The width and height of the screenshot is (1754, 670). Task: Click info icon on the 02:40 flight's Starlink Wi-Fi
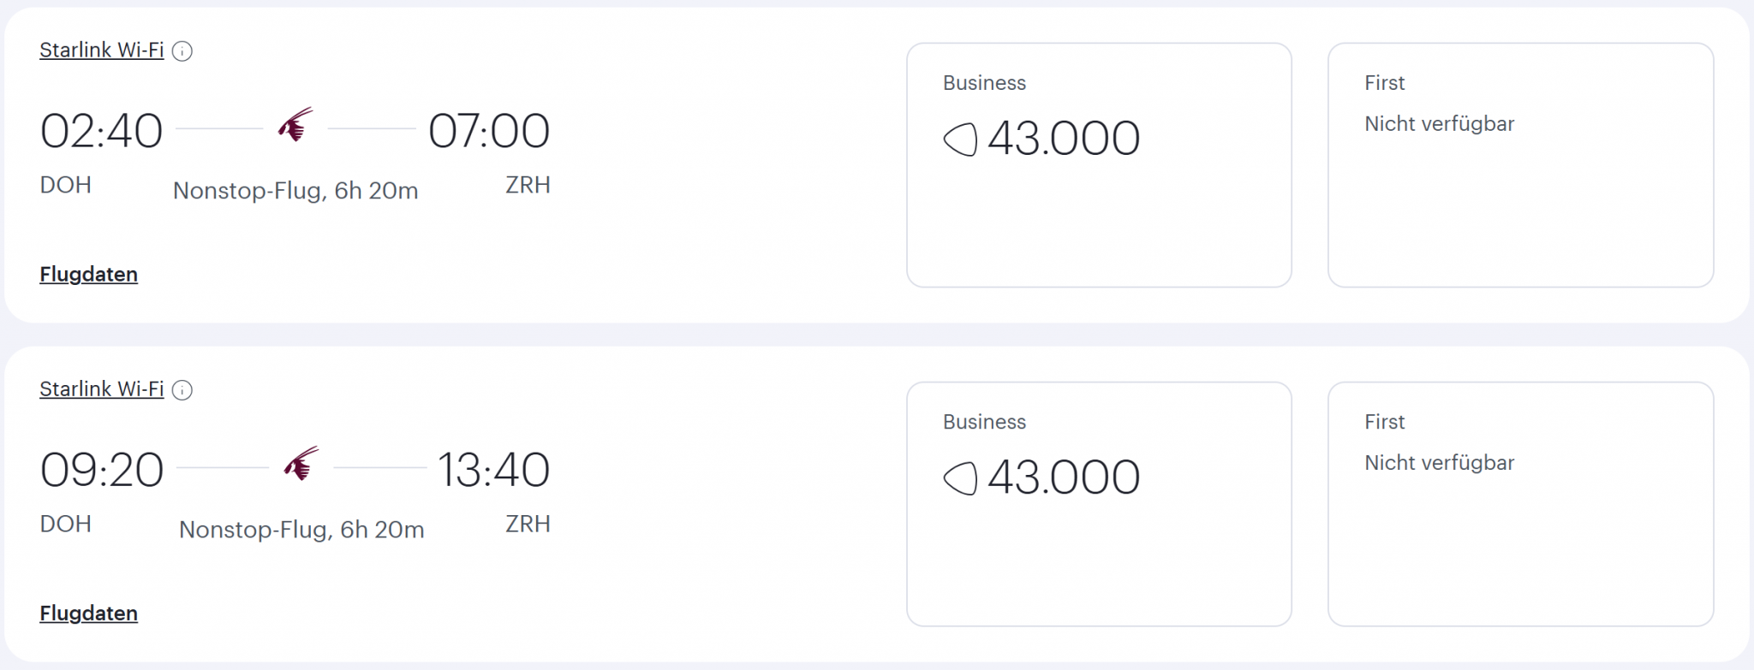[182, 51]
